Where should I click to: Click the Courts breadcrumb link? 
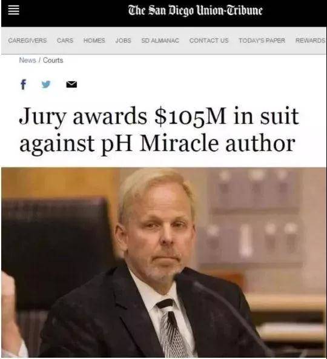pyautogui.click(x=53, y=60)
